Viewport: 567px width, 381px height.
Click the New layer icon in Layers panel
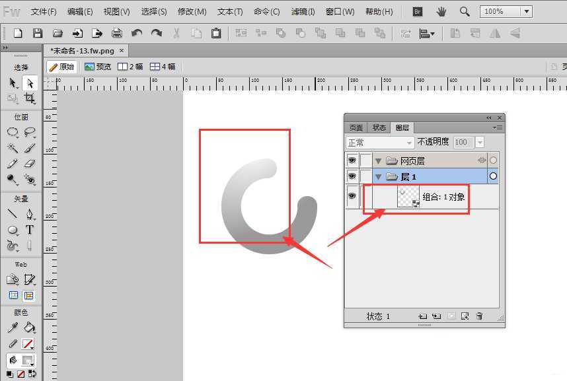pyautogui.click(x=465, y=316)
